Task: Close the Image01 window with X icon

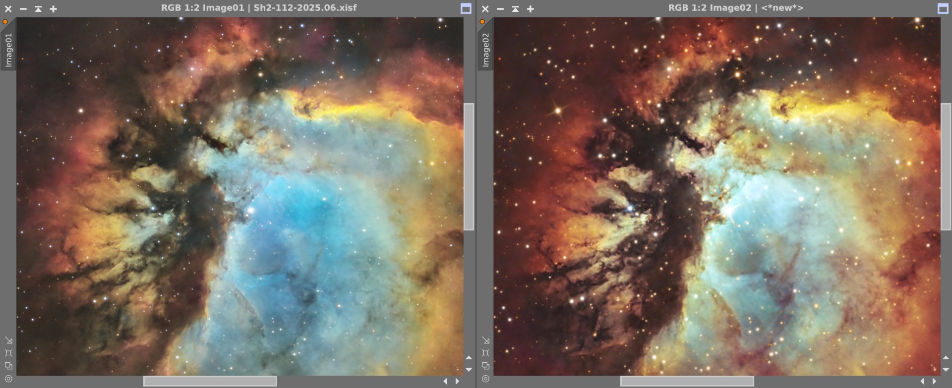Action: (8, 9)
